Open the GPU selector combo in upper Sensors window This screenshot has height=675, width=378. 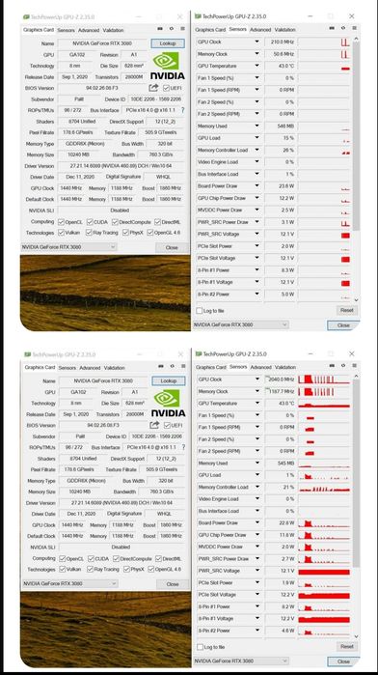click(240, 324)
